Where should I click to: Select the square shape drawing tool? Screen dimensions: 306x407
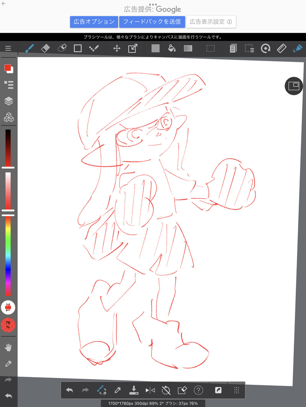tap(78, 48)
